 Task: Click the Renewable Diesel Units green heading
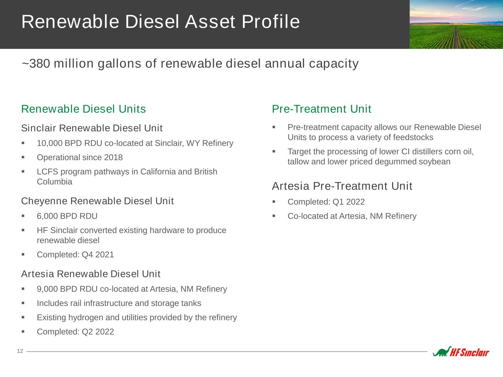pyautogui.click(x=84, y=109)
